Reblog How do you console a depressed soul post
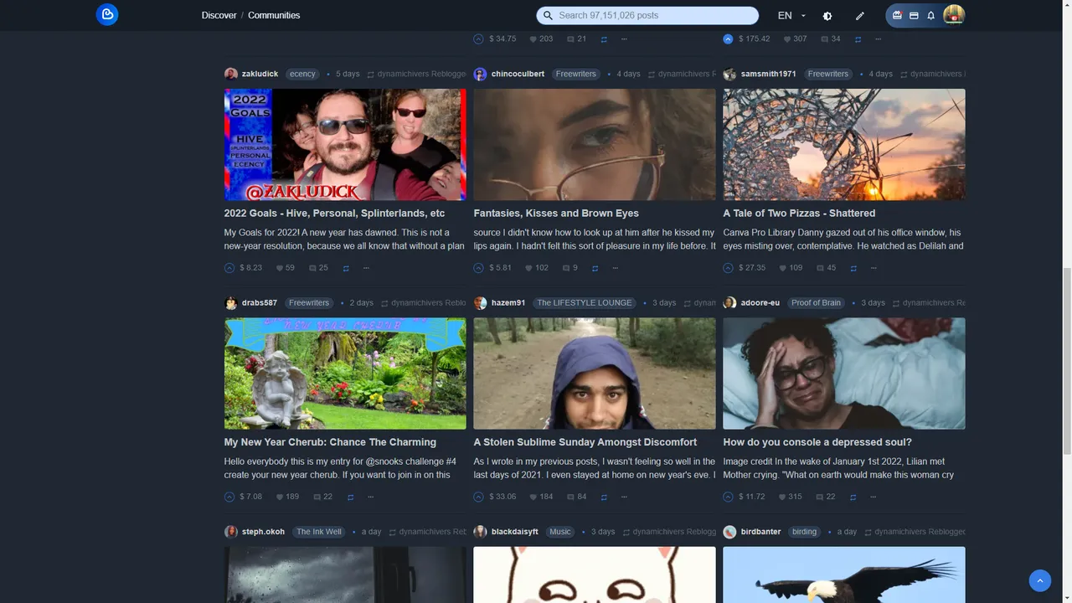 [x=853, y=497]
